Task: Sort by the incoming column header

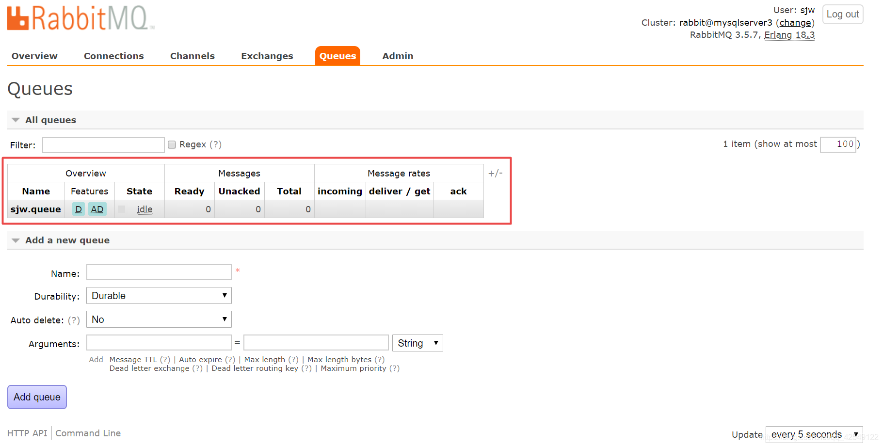Action: tap(340, 191)
